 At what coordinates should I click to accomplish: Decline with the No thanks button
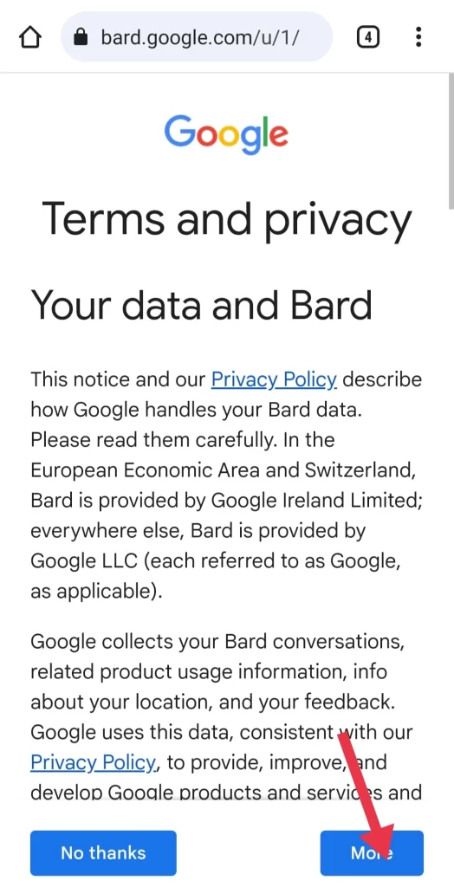[103, 853]
